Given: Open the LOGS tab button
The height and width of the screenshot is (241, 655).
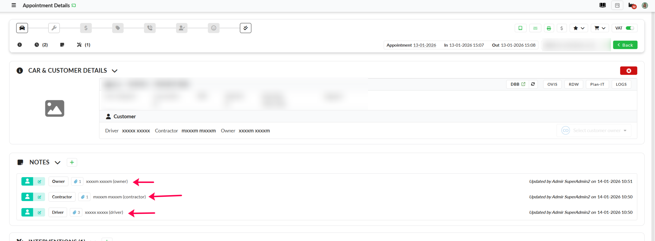Looking at the screenshot, I should (x=621, y=84).
